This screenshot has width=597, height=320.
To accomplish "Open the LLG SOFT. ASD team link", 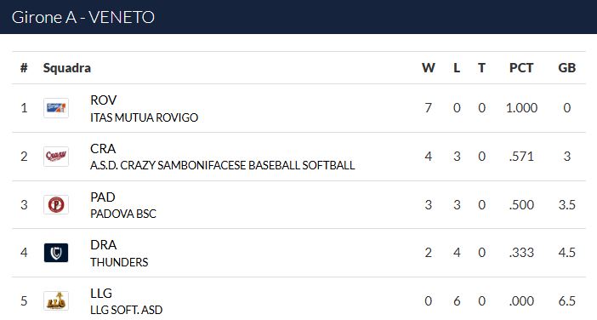I will (127, 310).
